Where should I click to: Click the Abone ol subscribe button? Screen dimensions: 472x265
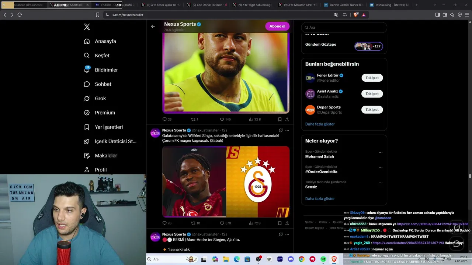[277, 26]
